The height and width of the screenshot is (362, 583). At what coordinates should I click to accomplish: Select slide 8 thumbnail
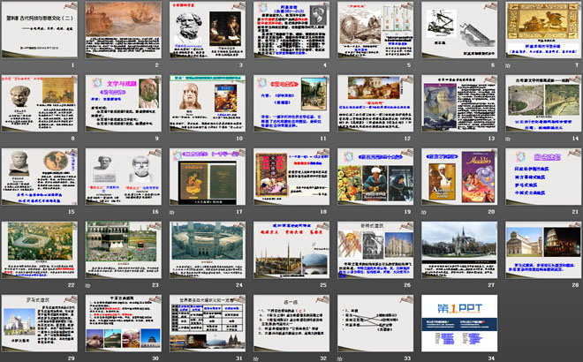click(x=40, y=103)
